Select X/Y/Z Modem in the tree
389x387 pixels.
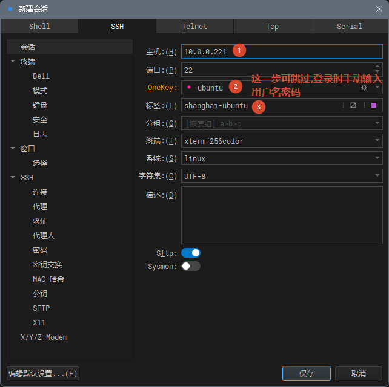point(44,337)
